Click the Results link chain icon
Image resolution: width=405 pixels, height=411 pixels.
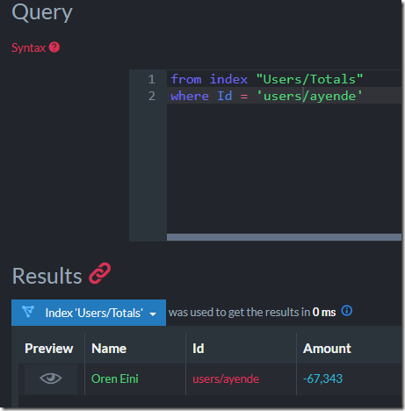tap(100, 273)
